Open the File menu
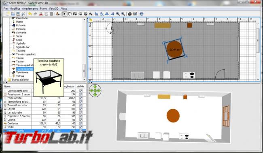 tap(5, 8)
